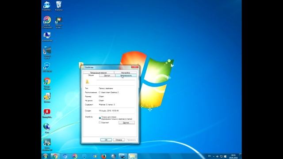Click the Другие... attributes button

click(126, 123)
